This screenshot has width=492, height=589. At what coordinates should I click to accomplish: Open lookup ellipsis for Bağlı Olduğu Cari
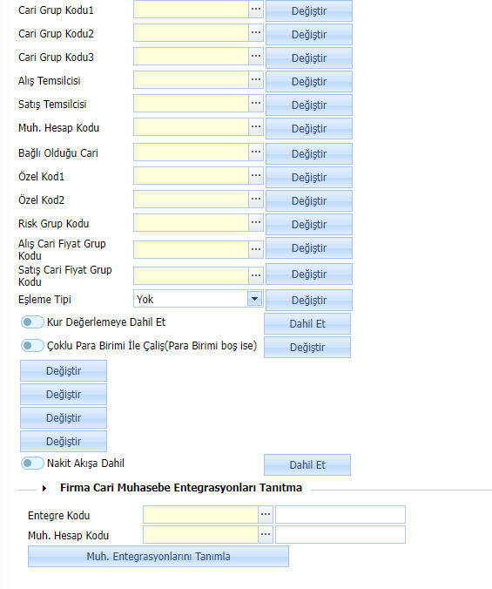[256, 152]
